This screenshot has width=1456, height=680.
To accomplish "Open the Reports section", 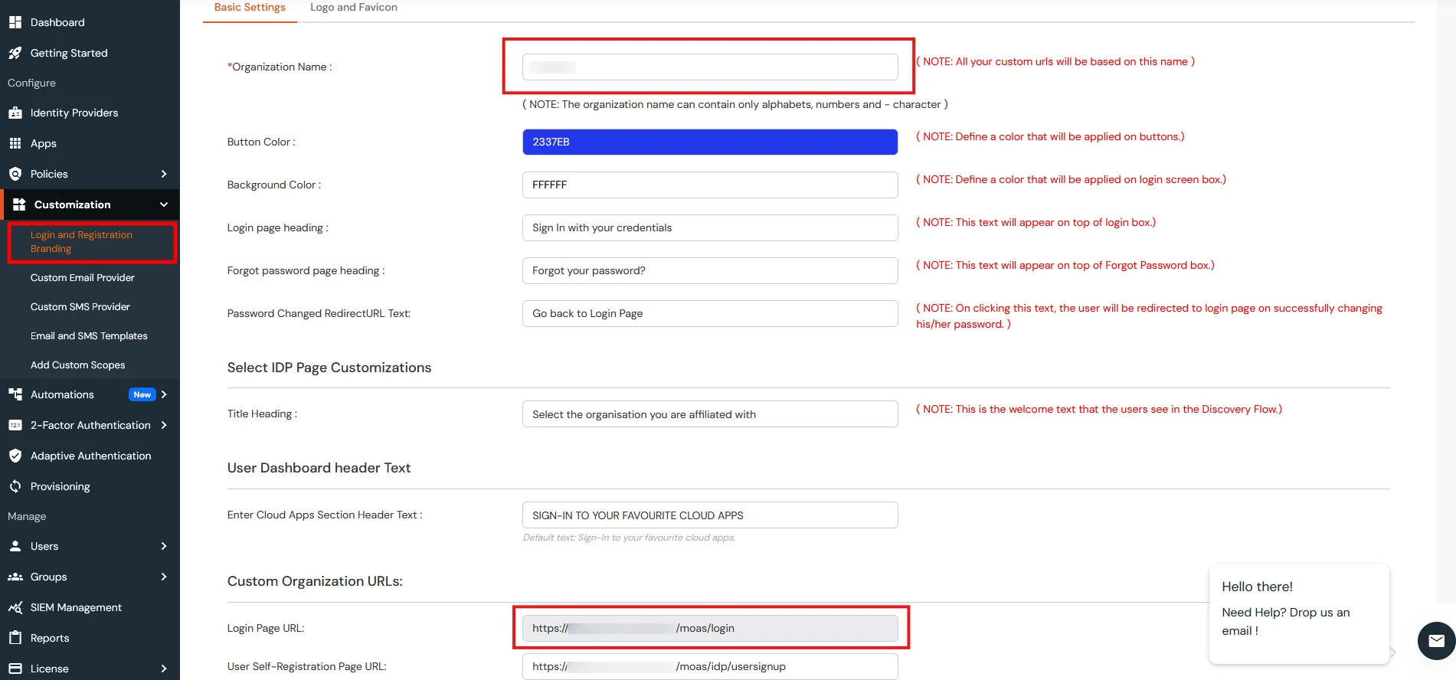I will point(50,638).
